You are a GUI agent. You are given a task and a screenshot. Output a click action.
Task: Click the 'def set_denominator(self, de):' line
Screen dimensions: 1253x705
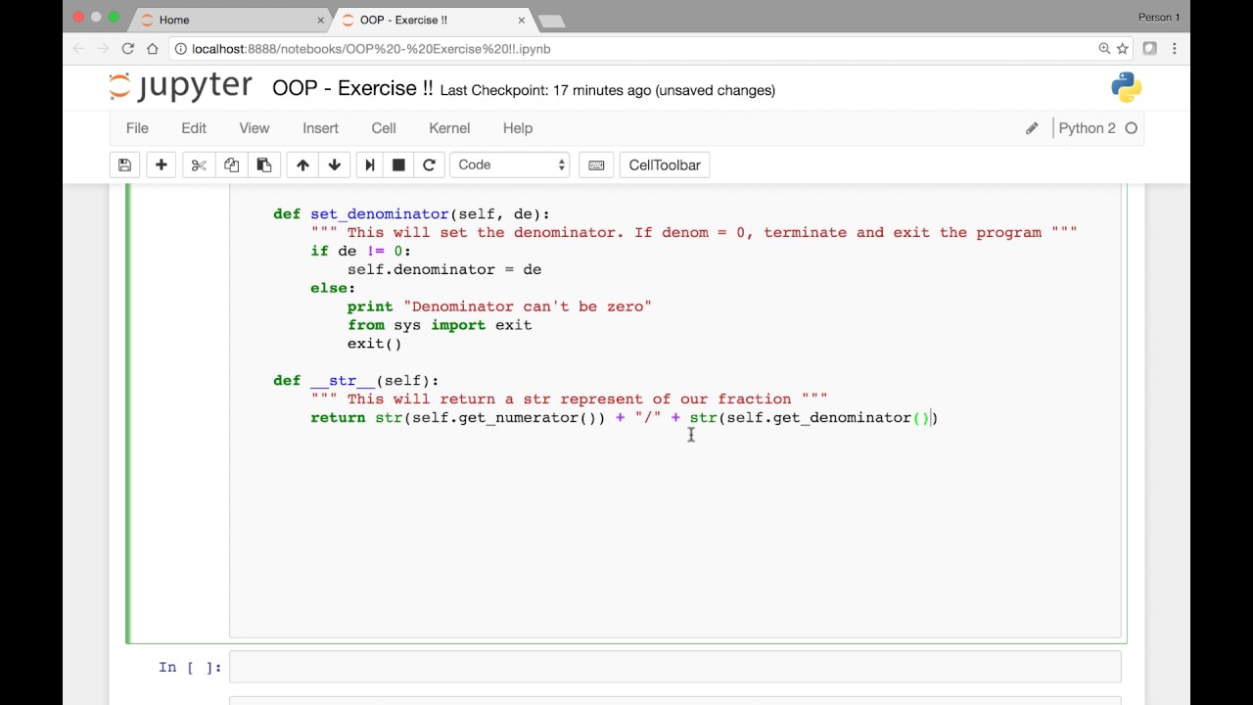pyautogui.click(x=411, y=213)
